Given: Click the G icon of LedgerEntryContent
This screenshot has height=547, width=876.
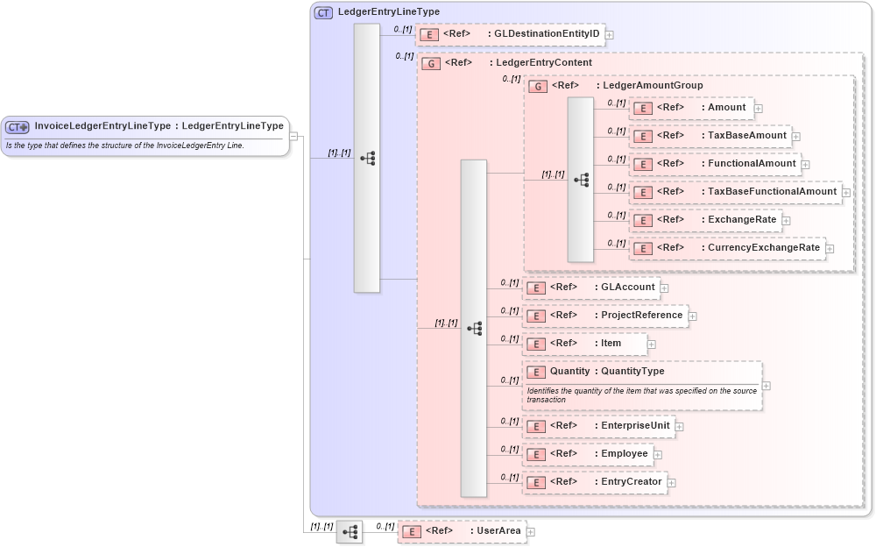Looking at the screenshot, I should coord(431,63).
